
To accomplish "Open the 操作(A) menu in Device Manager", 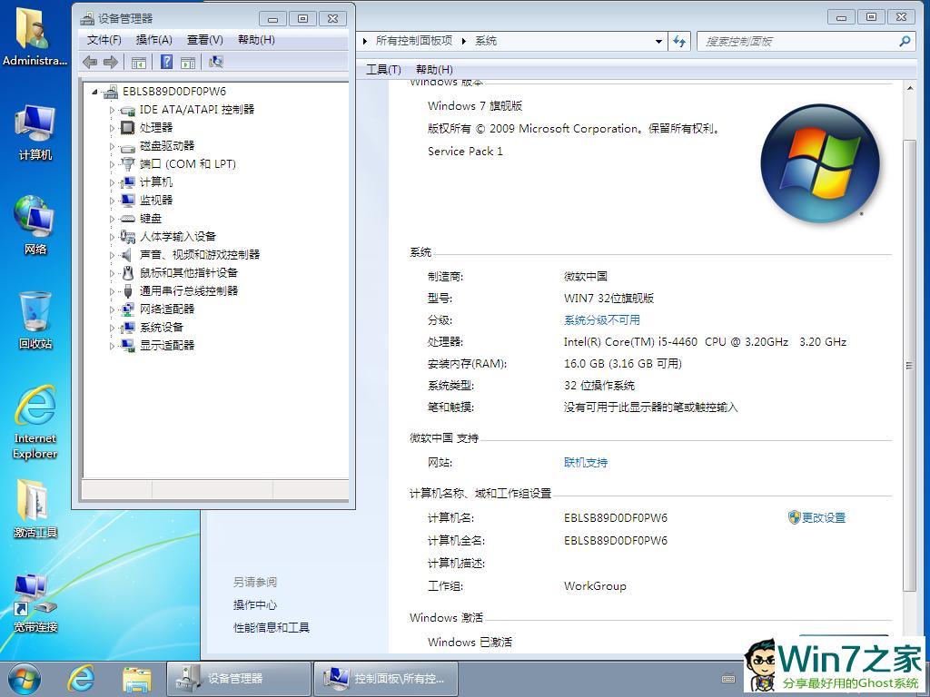I will pyautogui.click(x=153, y=40).
